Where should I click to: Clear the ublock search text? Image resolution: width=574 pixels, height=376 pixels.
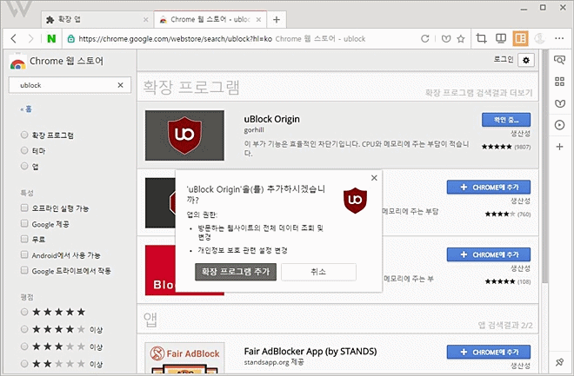[x=120, y=85]
